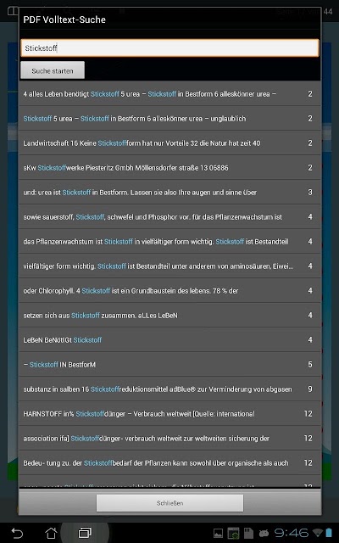
Task: Open result 'oder Chlorophyll. 4 Stickstoff ist ein Grundbaustein'
Action: (x=169, y=290)
